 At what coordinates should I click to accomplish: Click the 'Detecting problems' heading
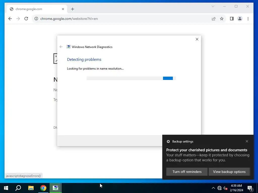click(84, 59)
